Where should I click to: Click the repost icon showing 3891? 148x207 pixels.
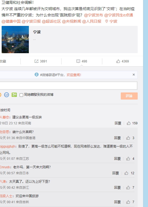point(36,61)
